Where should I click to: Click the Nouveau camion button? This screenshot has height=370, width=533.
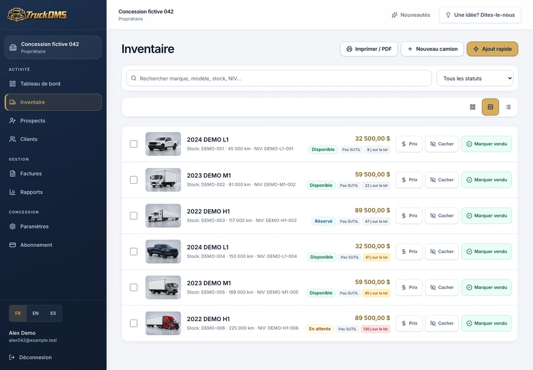(x=432, y=49)
